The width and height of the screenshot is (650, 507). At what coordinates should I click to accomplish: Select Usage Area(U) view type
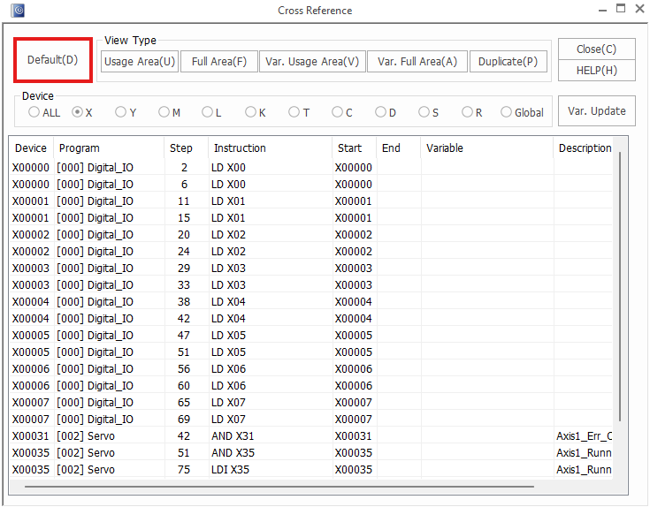140,62
